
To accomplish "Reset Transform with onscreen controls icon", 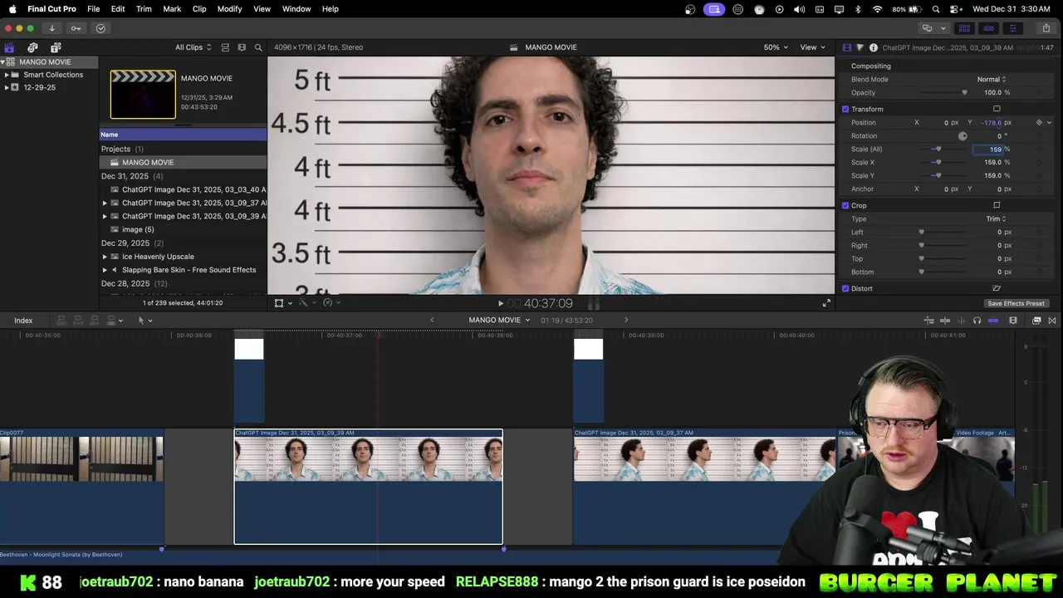I will coord(997,109).
